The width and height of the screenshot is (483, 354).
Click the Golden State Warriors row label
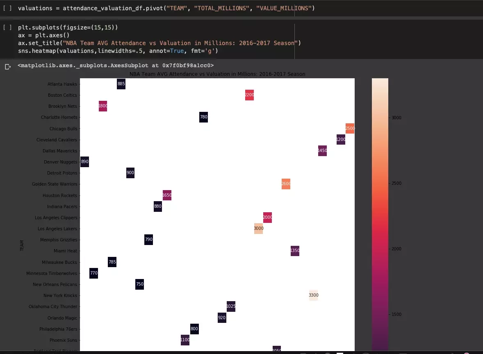pos(55,184)
